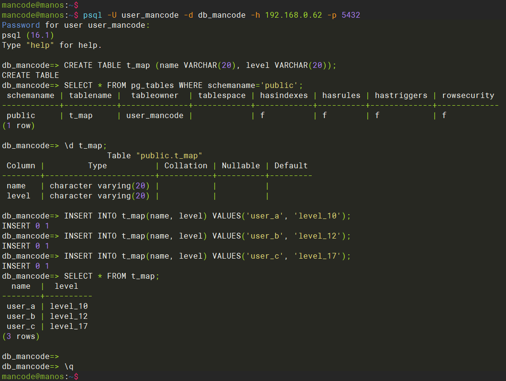This screenshot has width=506, height=381.
Task: Click 'user_mancode' value in the pg_tables row
Action: pyautogui.click(x=154, y=116)
